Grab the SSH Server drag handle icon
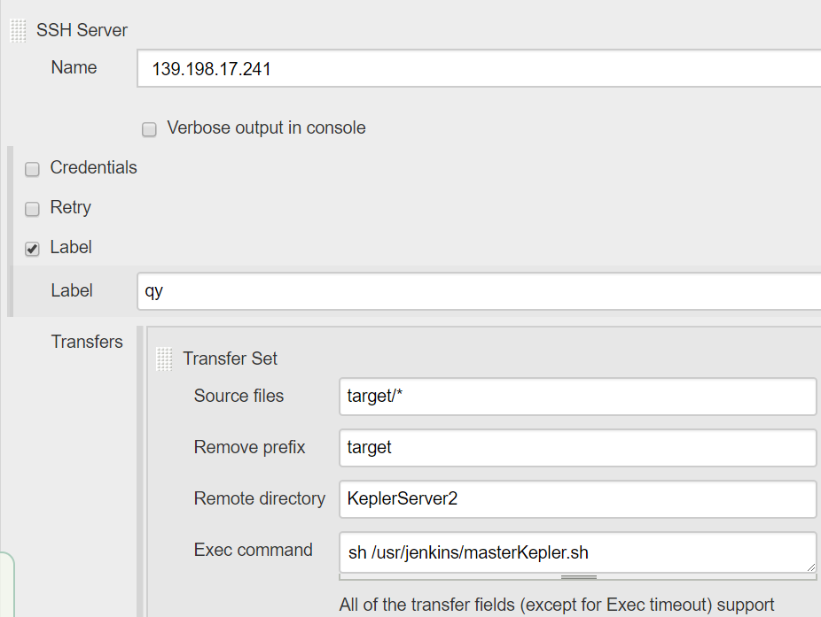This screenshot has height=617, width=821. pyautogui.click(x=19, y=31)
